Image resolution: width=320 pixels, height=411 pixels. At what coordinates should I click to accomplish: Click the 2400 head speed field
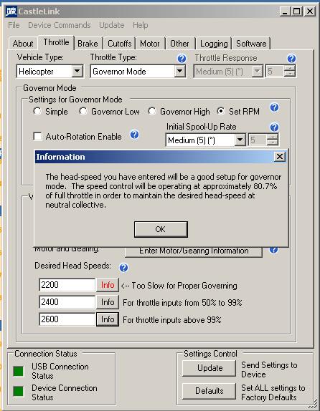click(67, 302)
